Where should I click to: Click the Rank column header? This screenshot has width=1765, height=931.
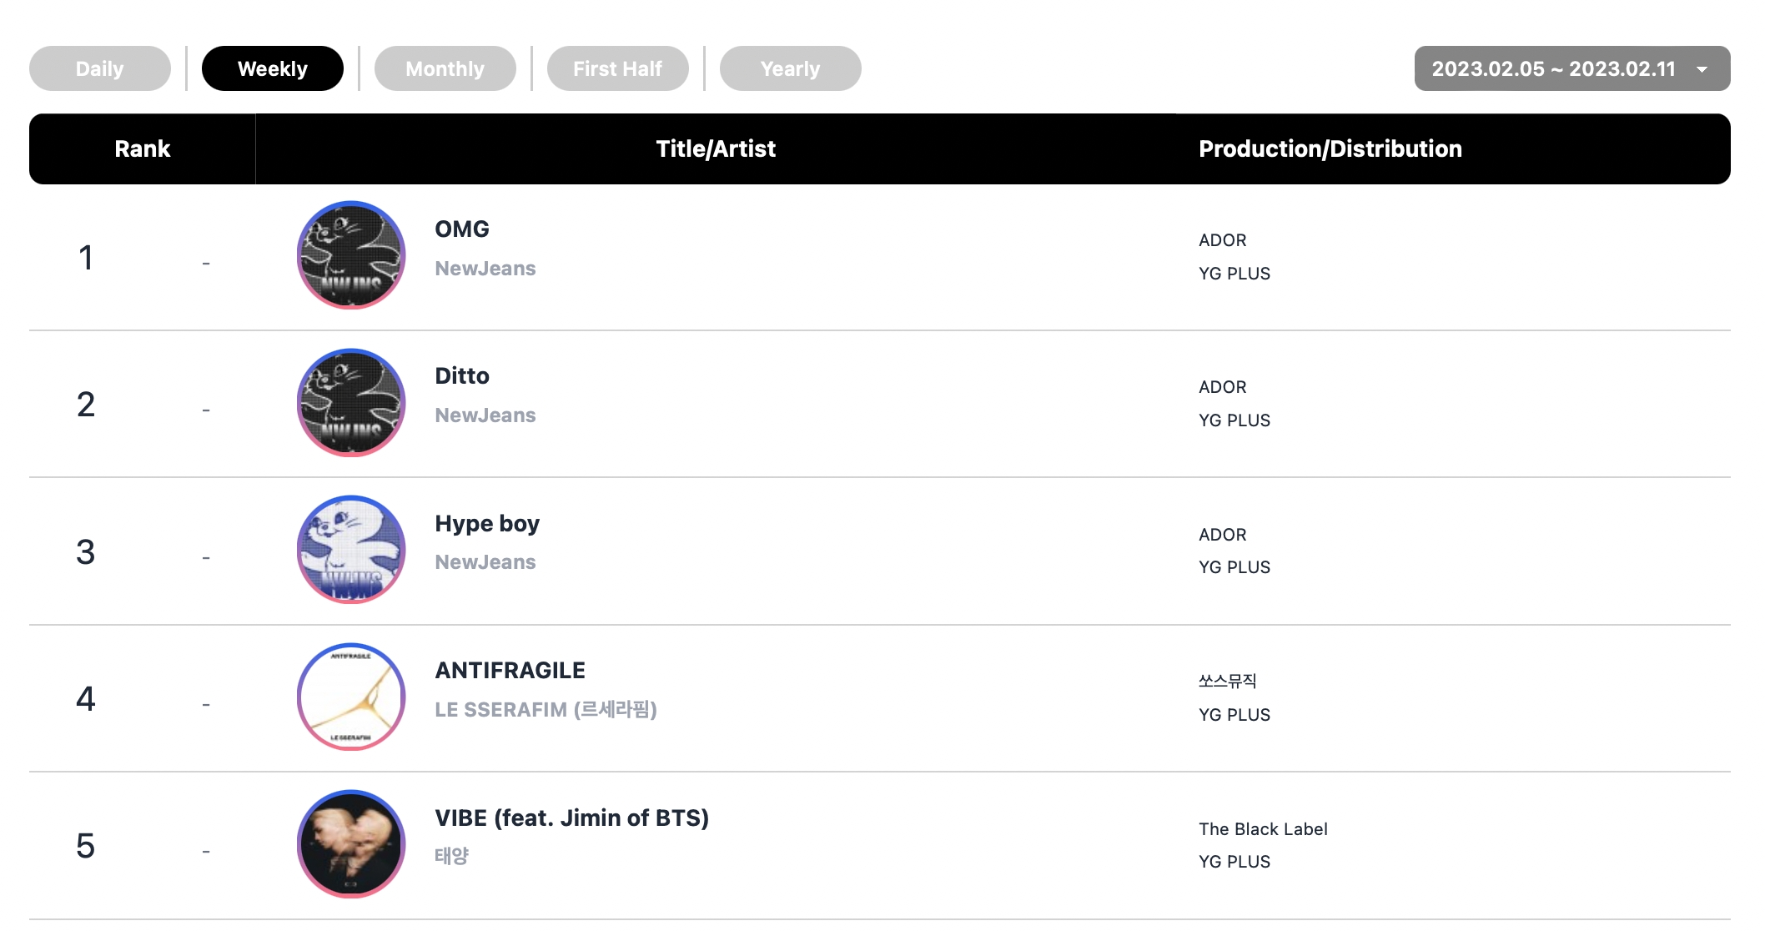tap(143, 148)
